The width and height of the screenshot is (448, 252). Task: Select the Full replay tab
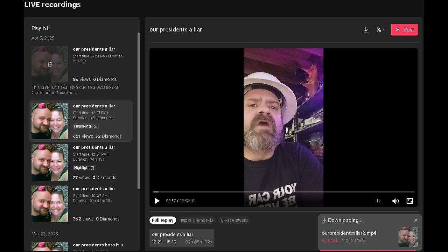pos(163,220)
